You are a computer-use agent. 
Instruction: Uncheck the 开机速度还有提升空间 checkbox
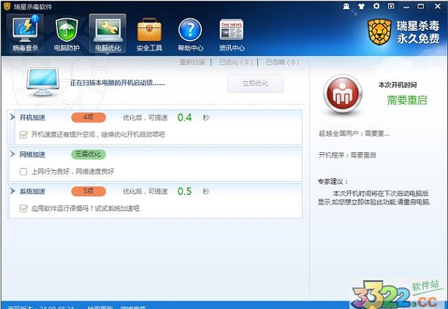[23, 134]
